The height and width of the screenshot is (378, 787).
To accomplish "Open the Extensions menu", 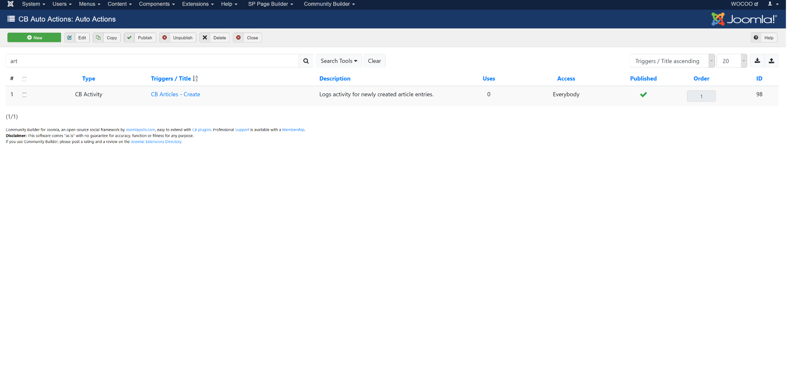I will click(x=198, y=4).
